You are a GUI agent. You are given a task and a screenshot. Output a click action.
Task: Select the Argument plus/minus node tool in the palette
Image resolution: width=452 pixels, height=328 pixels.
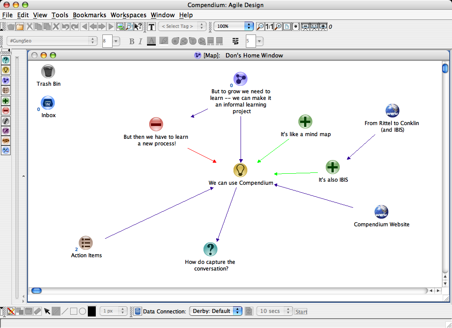pos(5,150)
